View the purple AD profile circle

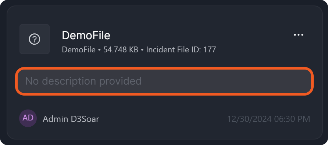[x=28, y=118]
